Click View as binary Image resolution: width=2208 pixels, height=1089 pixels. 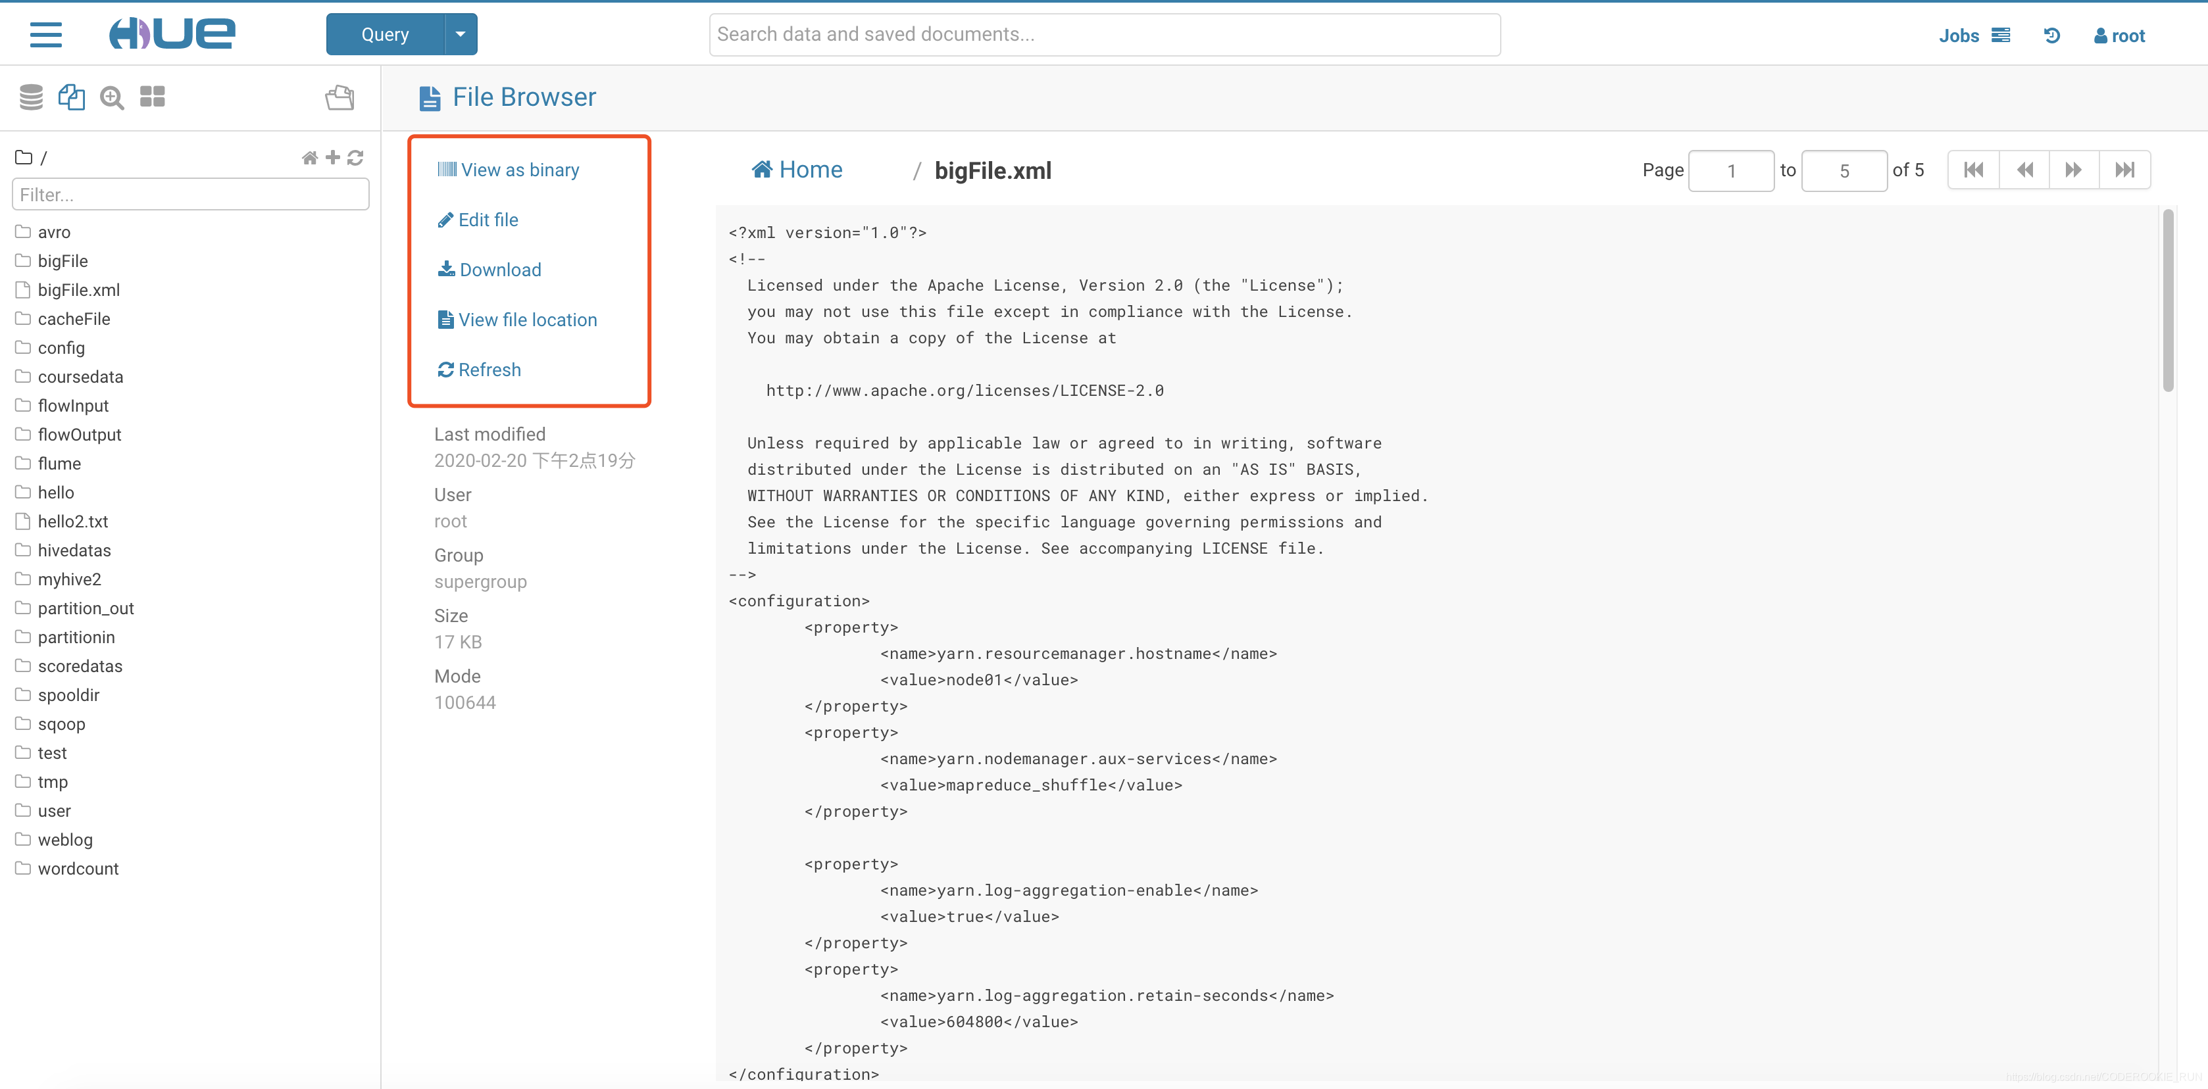pyautogui.click(x=509, y=170)
